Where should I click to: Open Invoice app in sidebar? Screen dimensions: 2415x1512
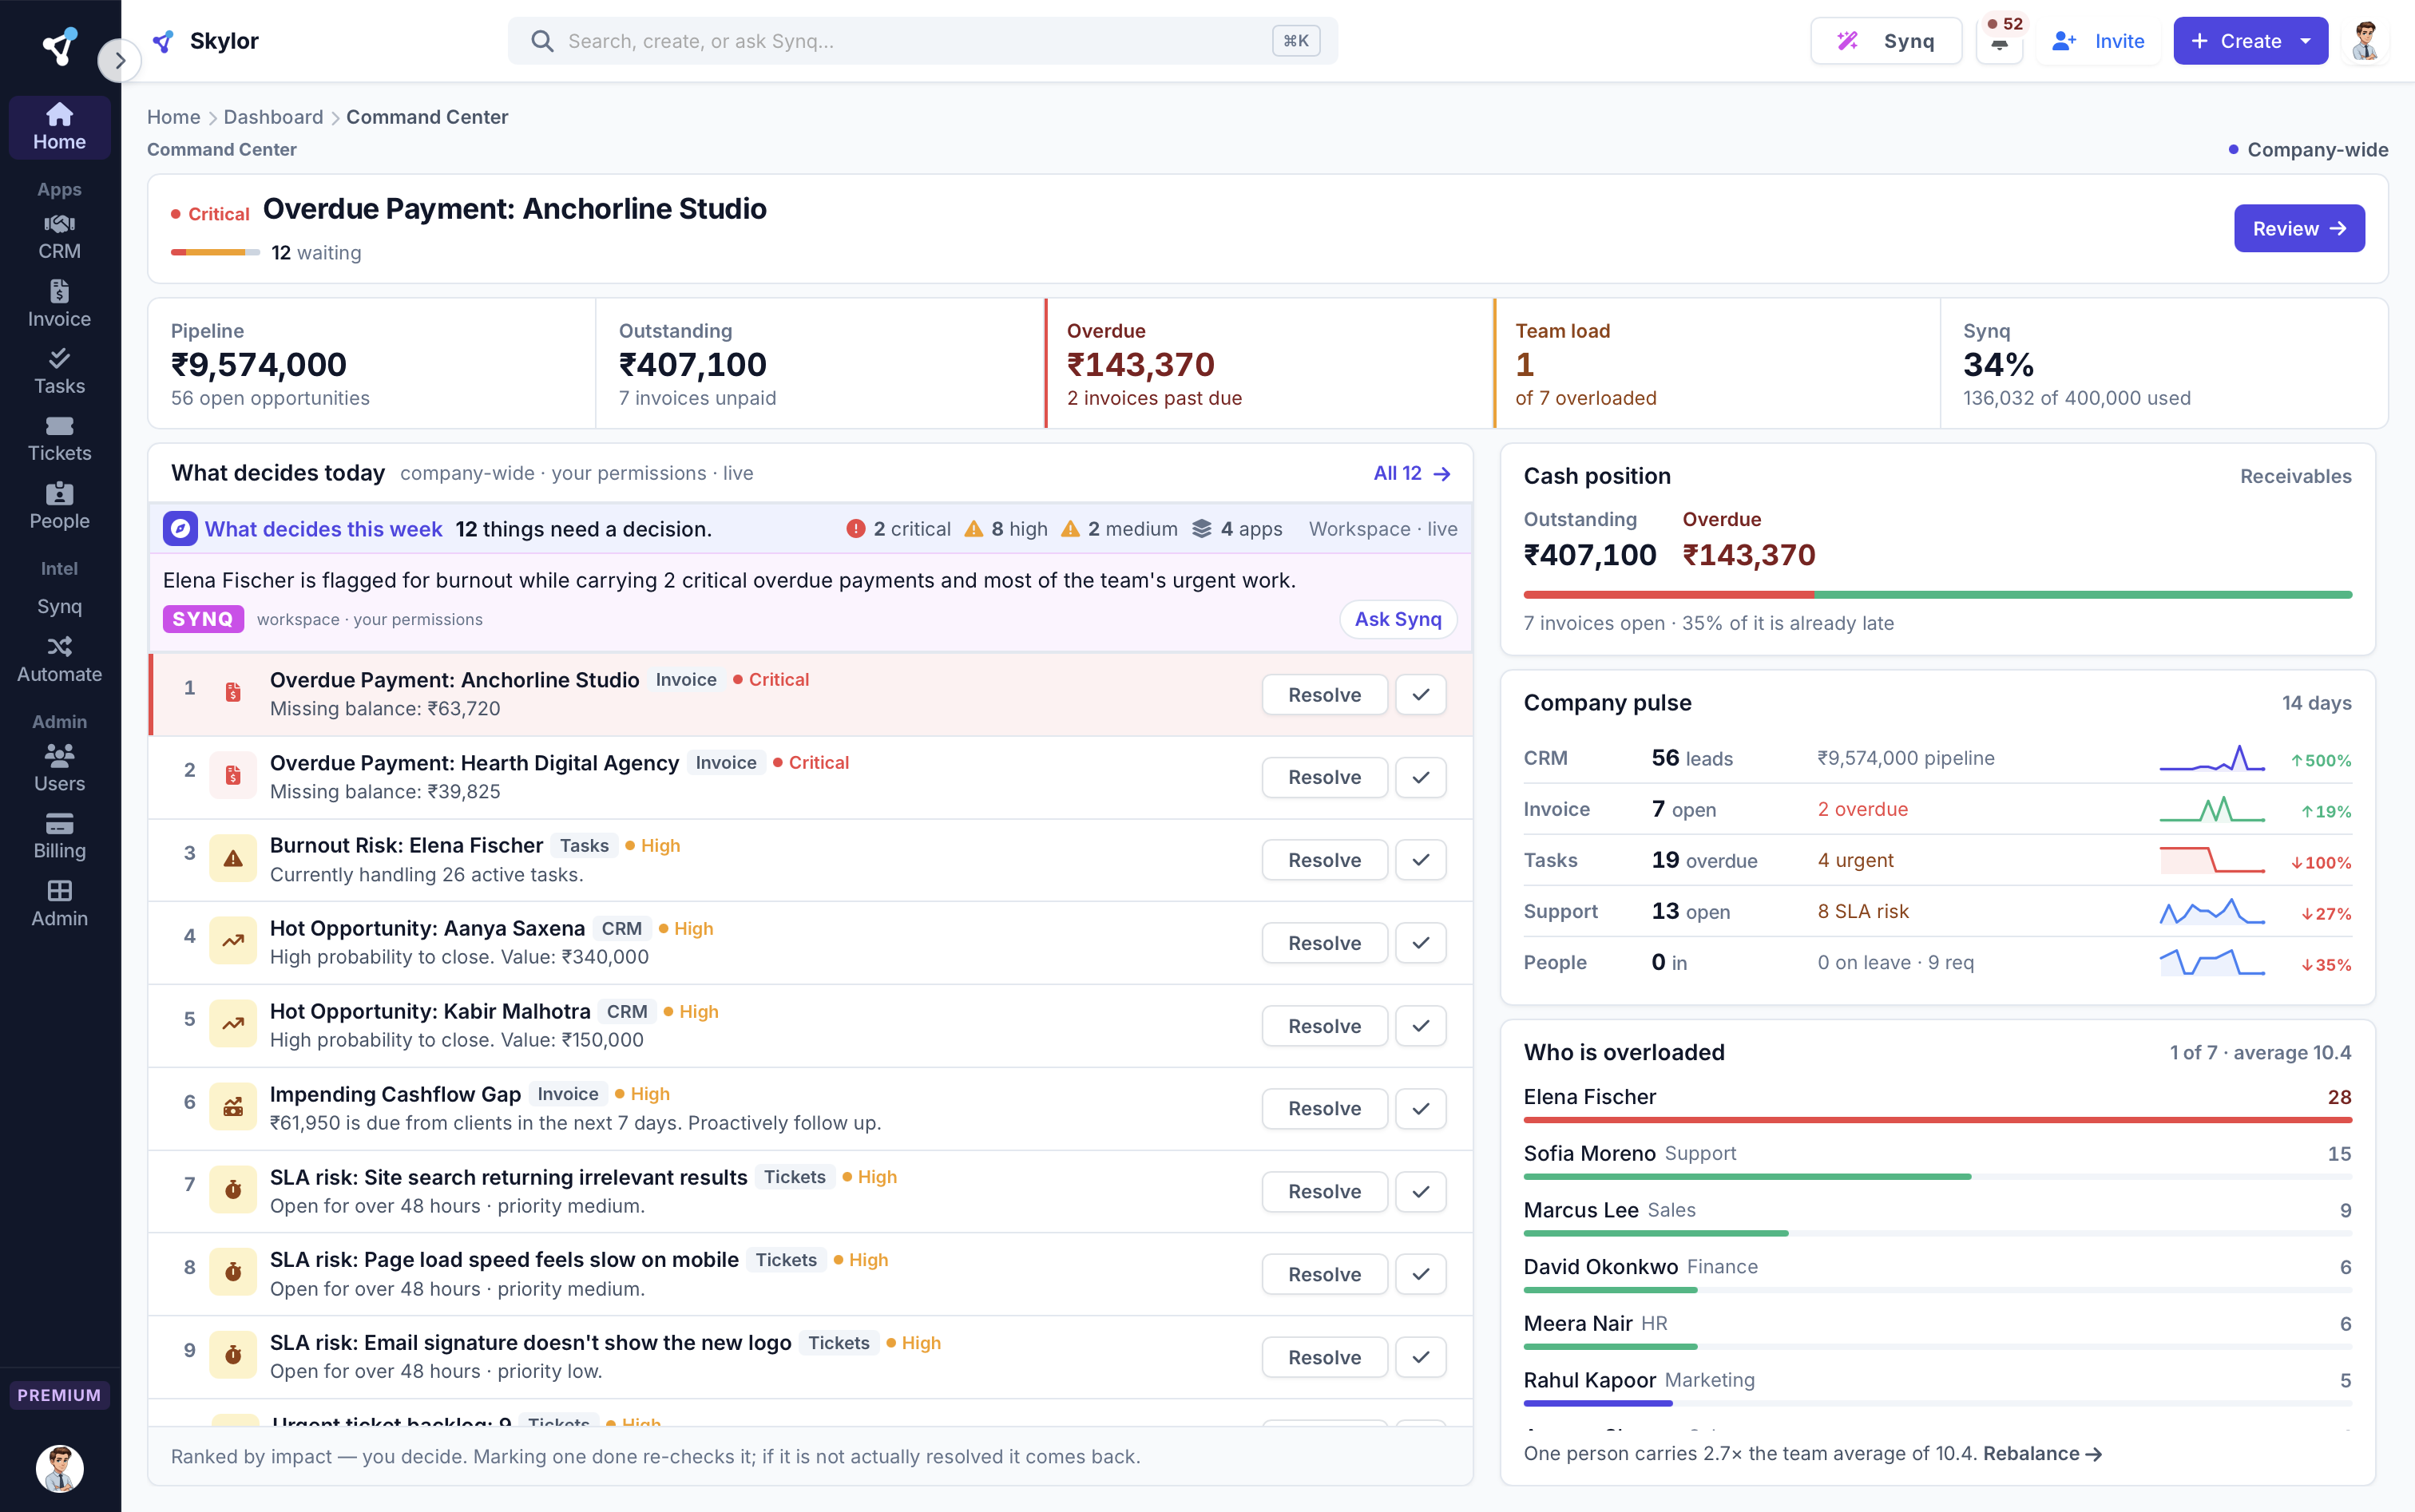click(x=59, y=304)
